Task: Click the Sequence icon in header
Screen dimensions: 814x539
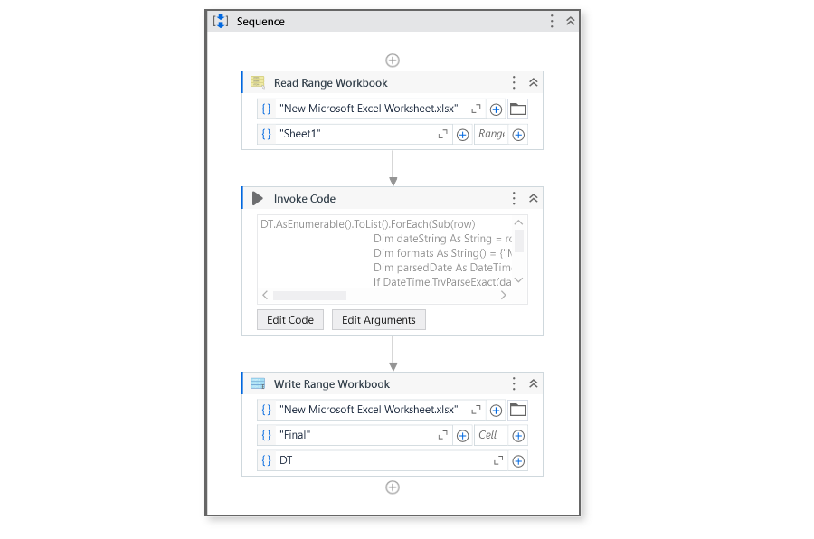Action: point(221,22)
